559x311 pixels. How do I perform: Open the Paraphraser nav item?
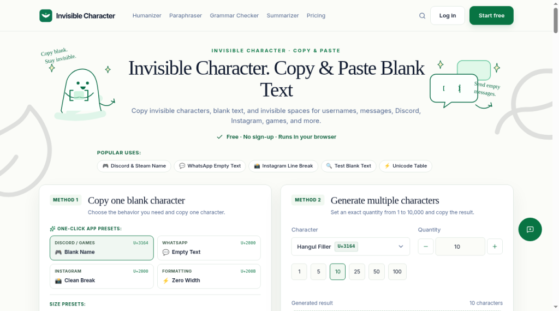[x=186, y=16]
